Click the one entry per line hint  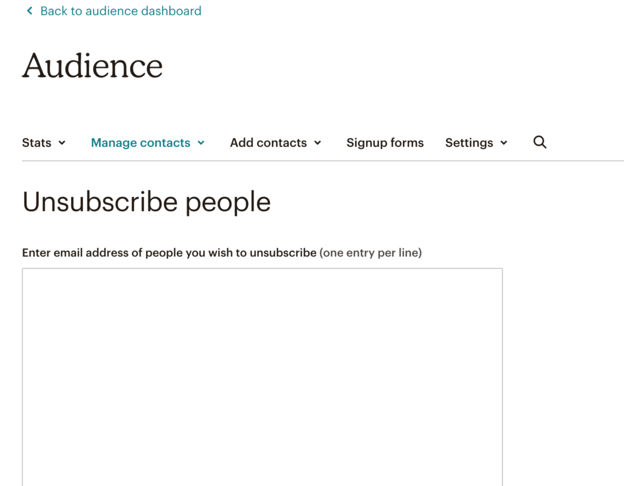(x=370, y=253)
